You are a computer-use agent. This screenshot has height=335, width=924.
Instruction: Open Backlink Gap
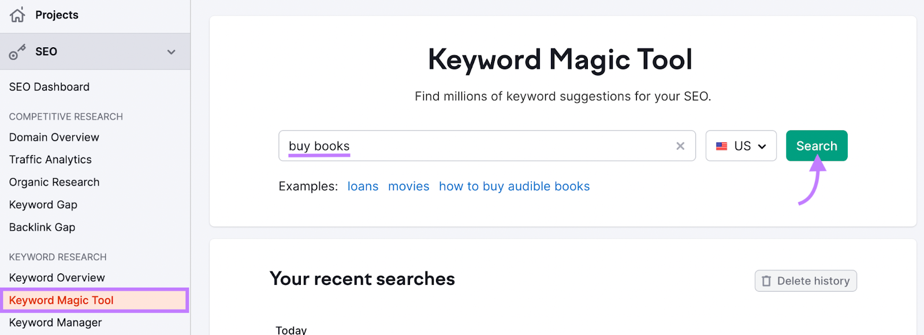[x=42, y=227]
